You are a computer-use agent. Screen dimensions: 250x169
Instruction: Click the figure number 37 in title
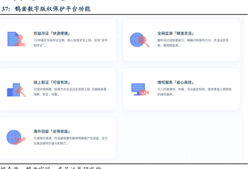tap(5, 9)
